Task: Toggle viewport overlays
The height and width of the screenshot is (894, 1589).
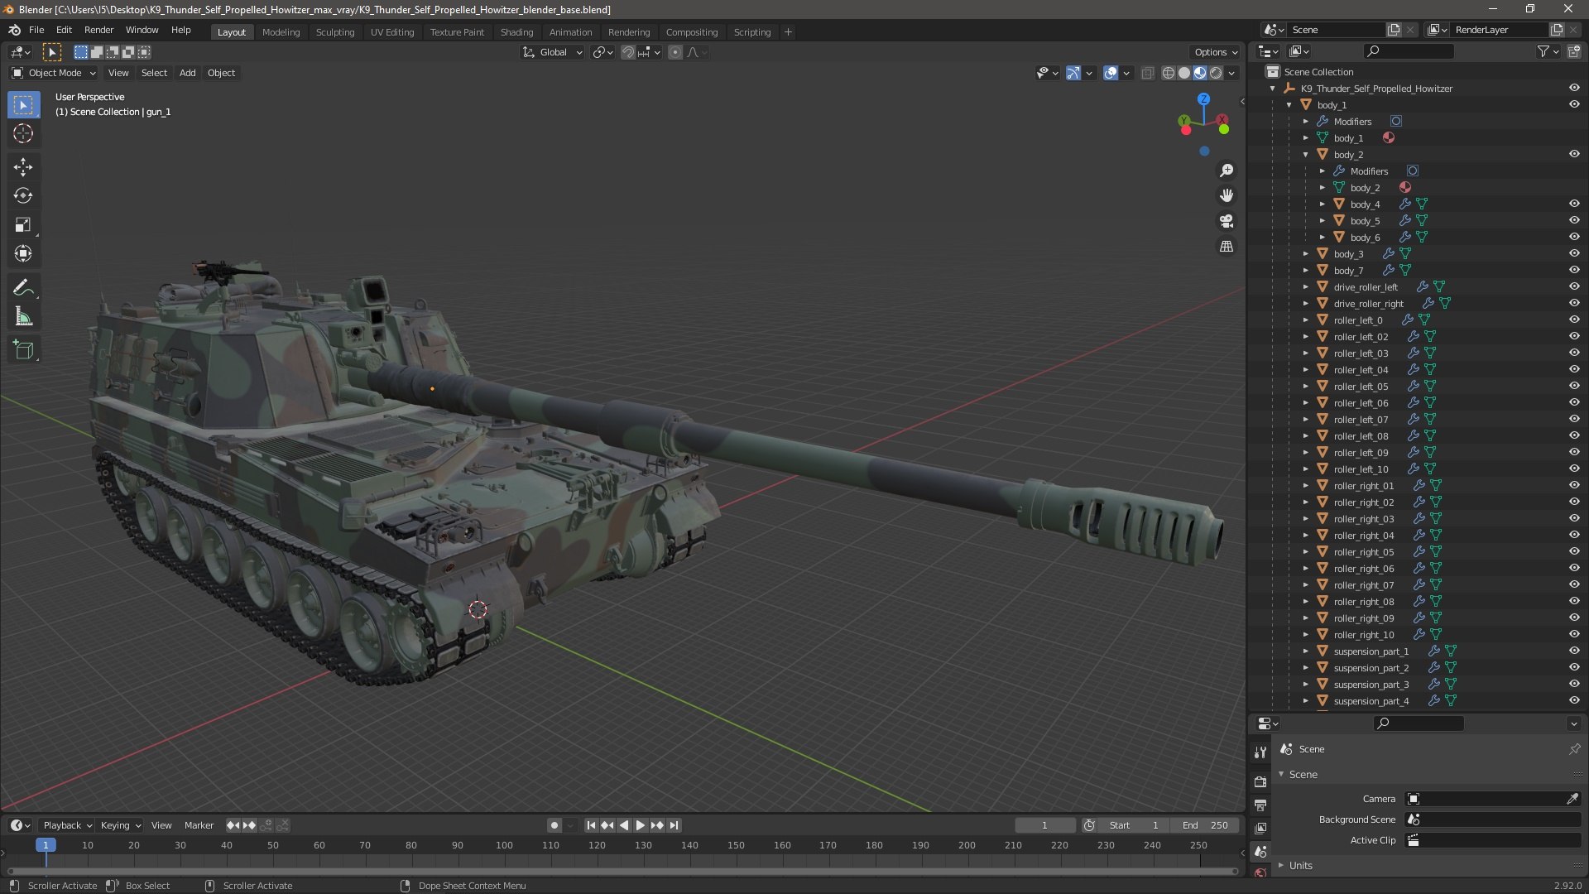Action: point(1111,73)
